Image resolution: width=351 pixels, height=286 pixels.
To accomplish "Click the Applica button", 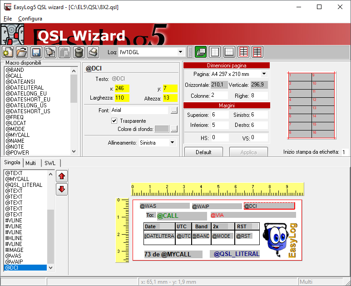I will tap(248, 152).
